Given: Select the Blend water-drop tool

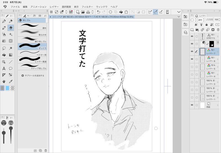Looking at the screenshot, I should (4, 41).
